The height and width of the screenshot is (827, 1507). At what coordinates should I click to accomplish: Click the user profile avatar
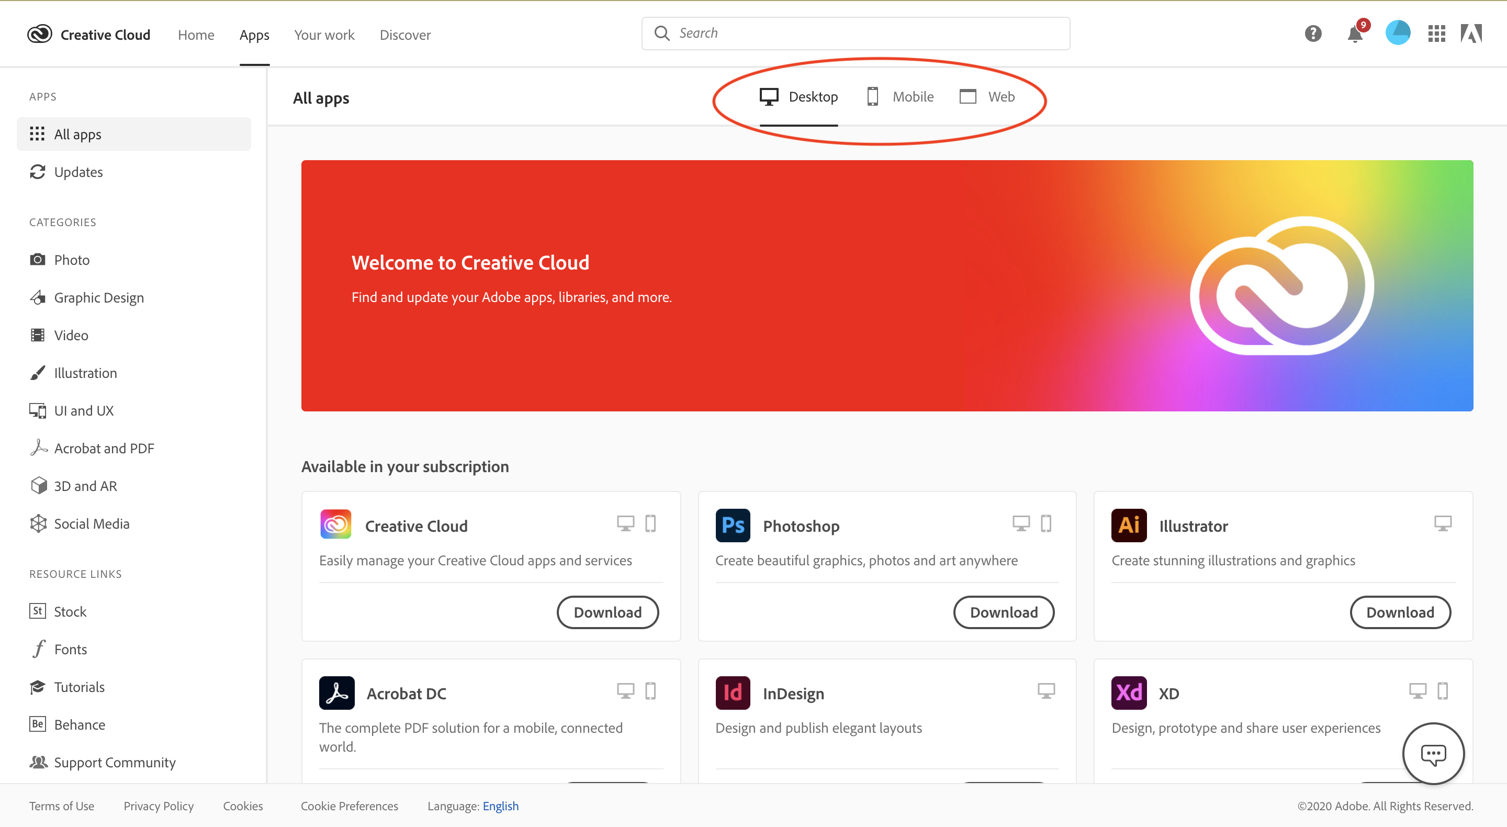tap(1397, 33)
